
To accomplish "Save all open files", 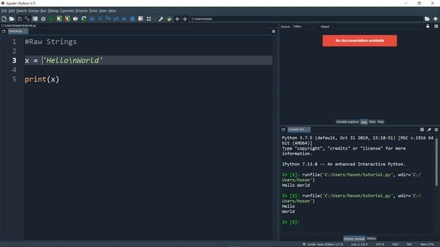I will pos(27,19).
